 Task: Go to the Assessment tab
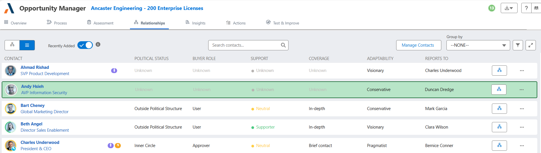point(100,23)
